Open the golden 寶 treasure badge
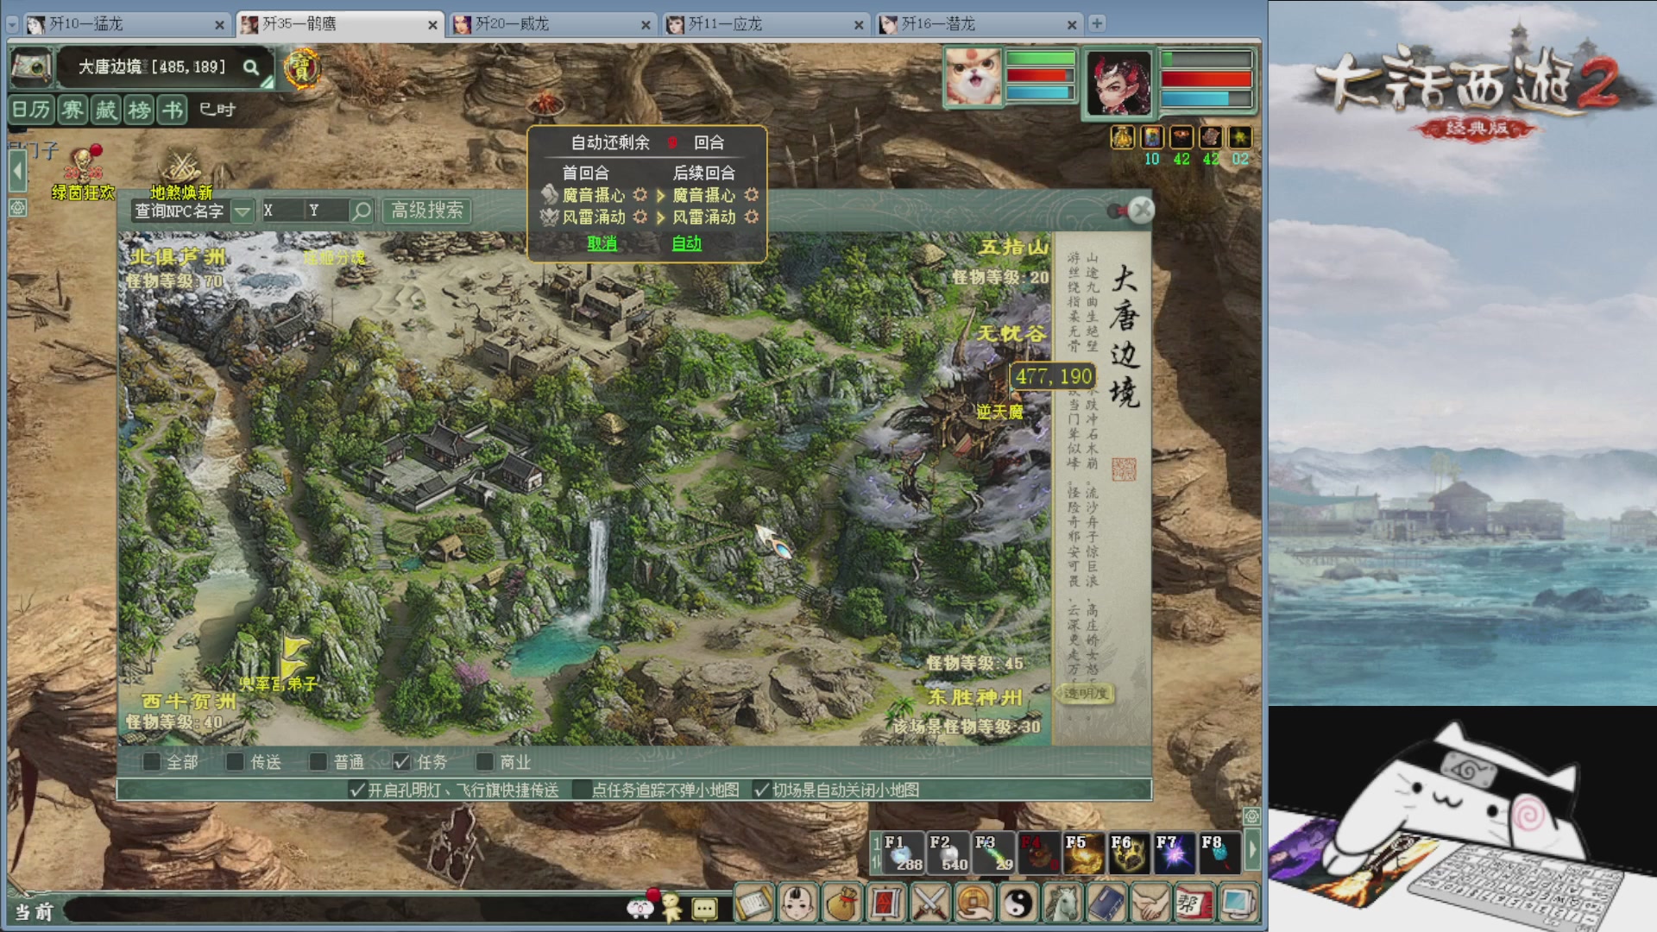Viewport: 1657px width, 932px height. click(x=301, y=68)
